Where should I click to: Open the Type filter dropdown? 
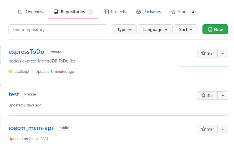point(124,29)
